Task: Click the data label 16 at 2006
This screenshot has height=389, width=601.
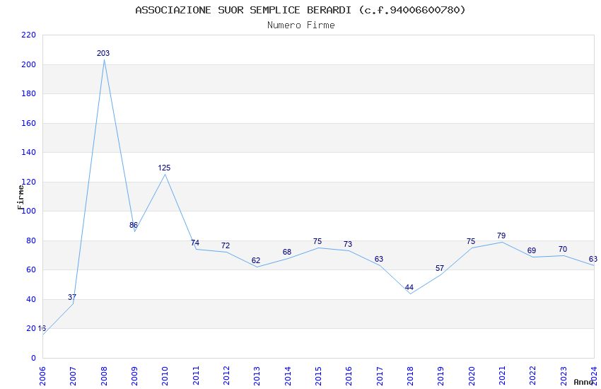Action: [x=42, y=328]
